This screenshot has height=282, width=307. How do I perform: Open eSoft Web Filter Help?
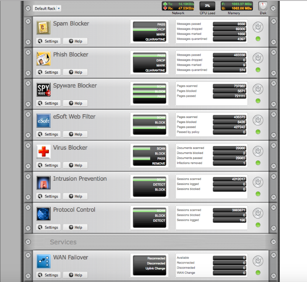coord(75,134)
